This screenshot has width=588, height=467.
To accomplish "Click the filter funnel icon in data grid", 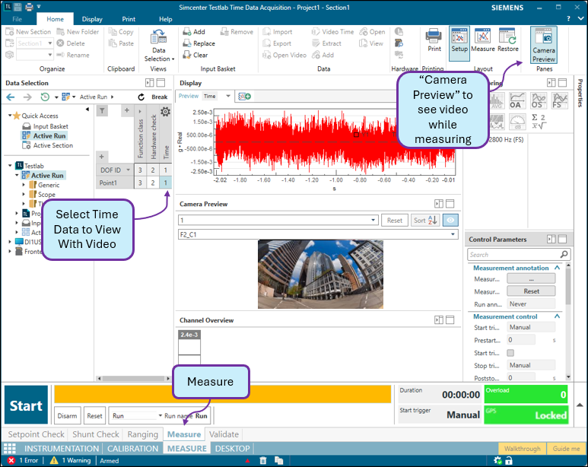I will click(103, 111).
